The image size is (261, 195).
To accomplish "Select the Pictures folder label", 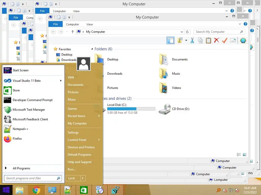I will [112, 88].
